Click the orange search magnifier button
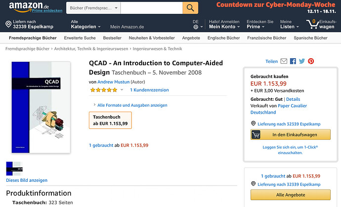The width and height of the screenshot is (341, 207). [190, 8]
